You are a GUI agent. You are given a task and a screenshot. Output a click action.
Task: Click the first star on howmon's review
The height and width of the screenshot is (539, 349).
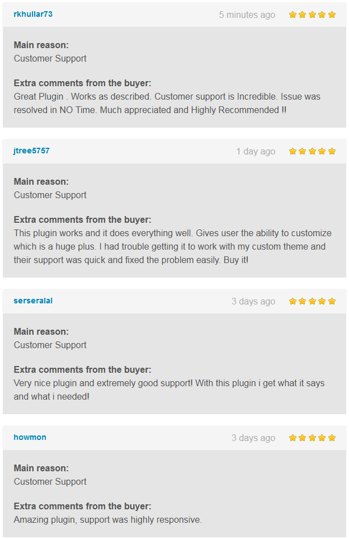(293, 437)
